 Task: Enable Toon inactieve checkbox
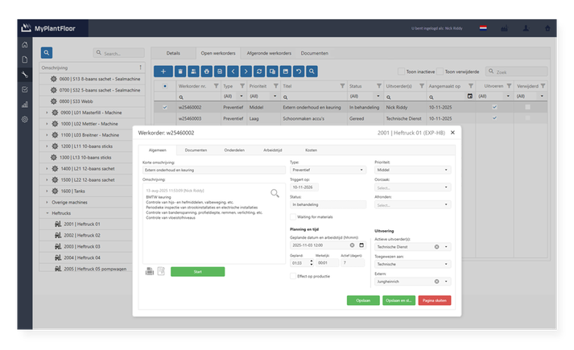[x=401, y=72]
